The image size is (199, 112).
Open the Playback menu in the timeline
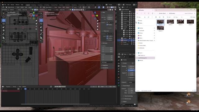[x=9, y=86]
